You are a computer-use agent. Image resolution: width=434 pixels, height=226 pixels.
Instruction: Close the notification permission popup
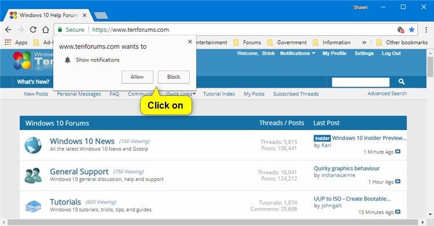190,42
